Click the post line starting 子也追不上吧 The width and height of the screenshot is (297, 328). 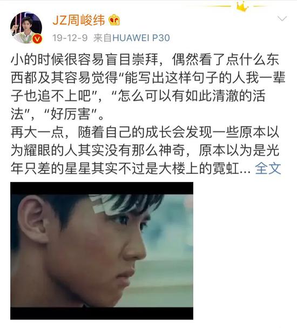pyautogui.click(x=138, y=96)
